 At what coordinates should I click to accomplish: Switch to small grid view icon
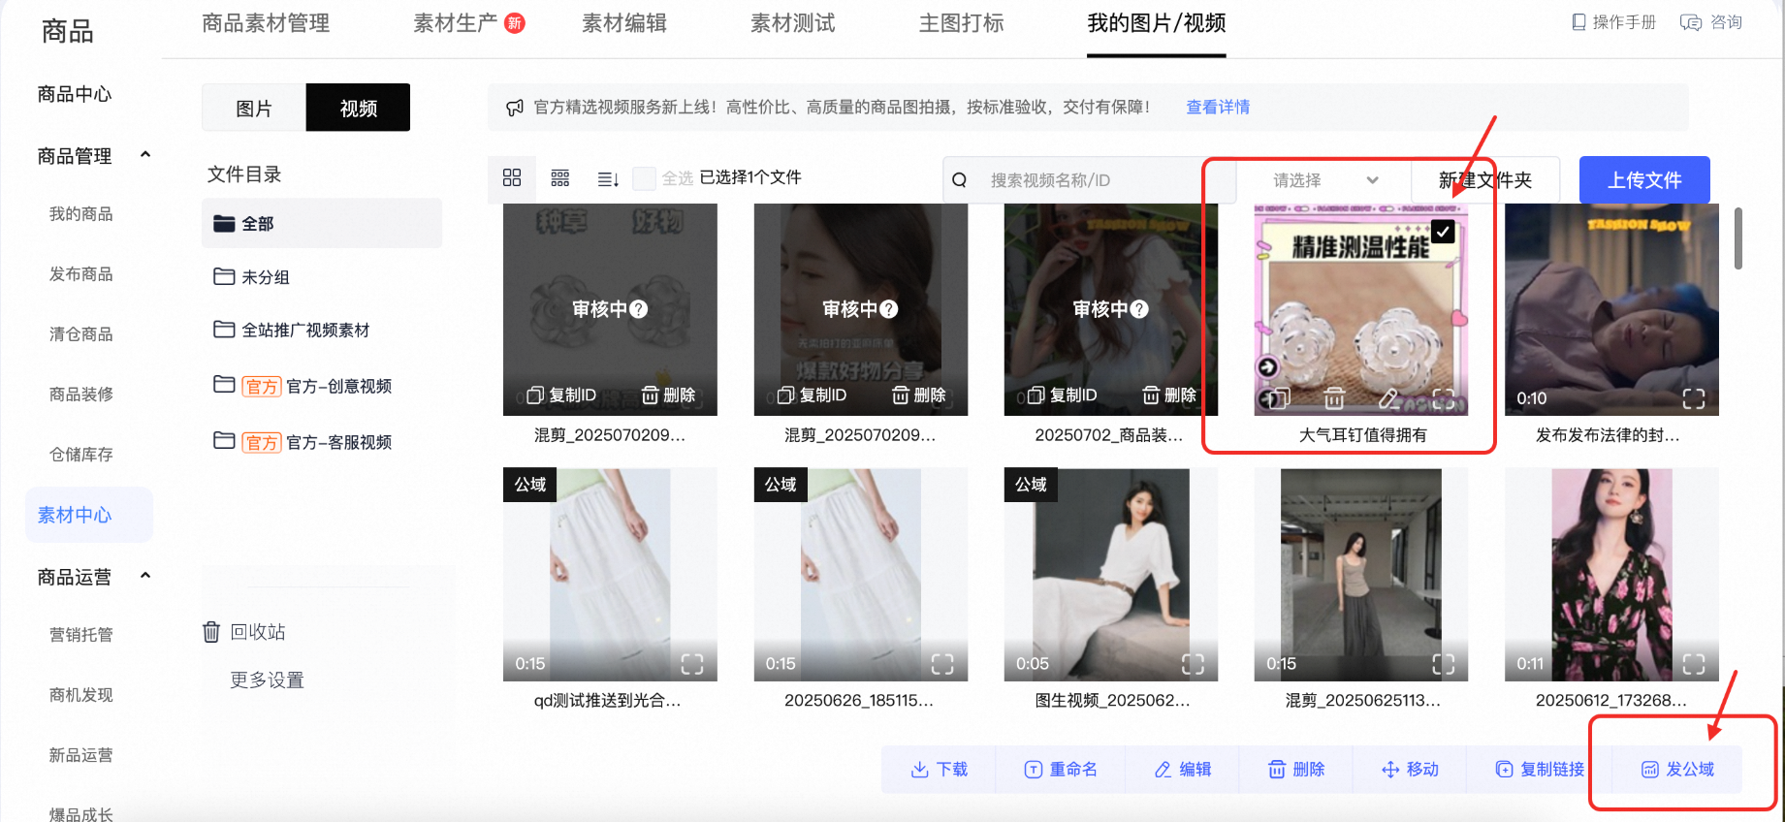[x=560, y=178]
